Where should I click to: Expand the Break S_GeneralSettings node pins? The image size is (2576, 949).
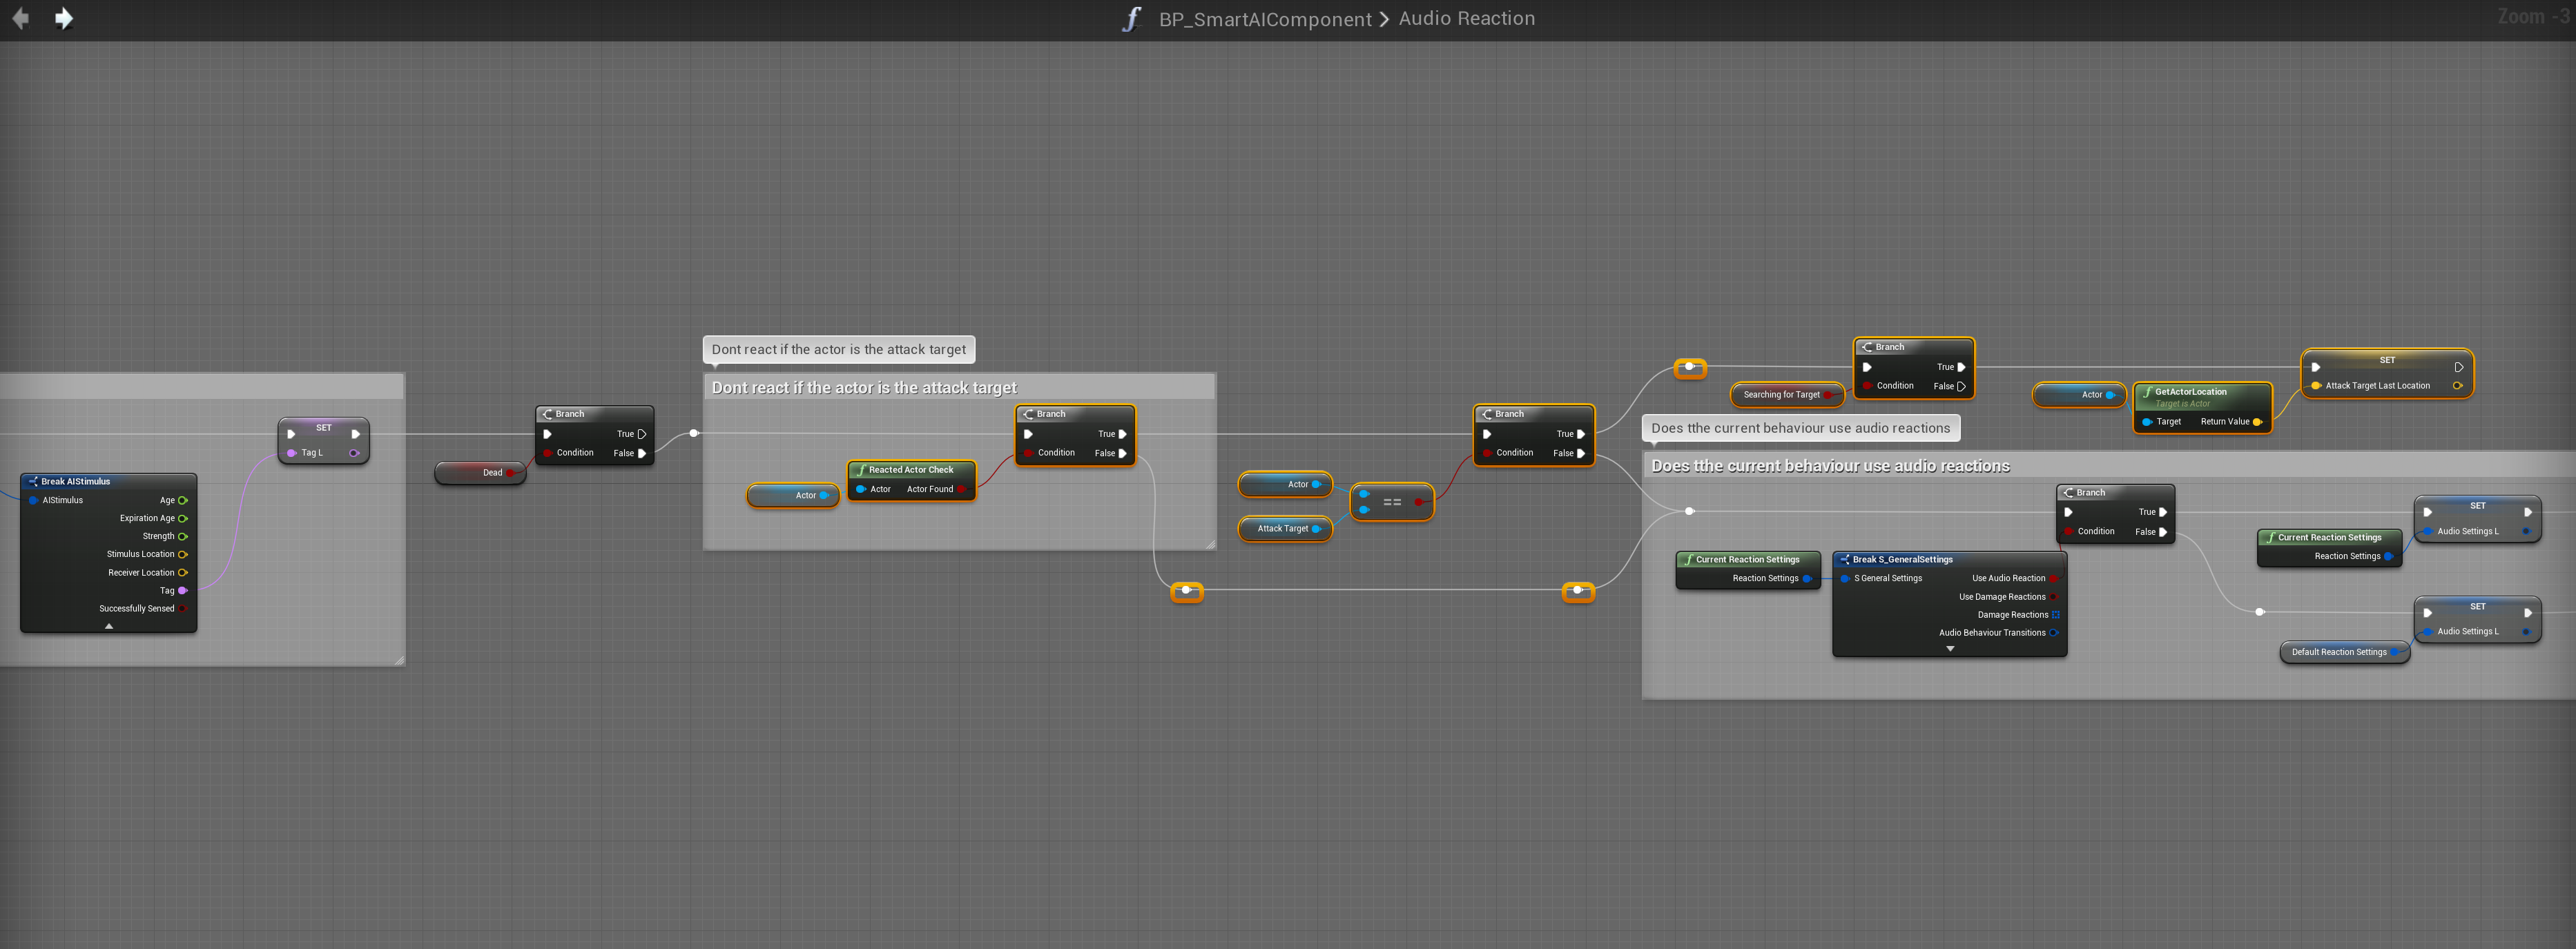1949,649
